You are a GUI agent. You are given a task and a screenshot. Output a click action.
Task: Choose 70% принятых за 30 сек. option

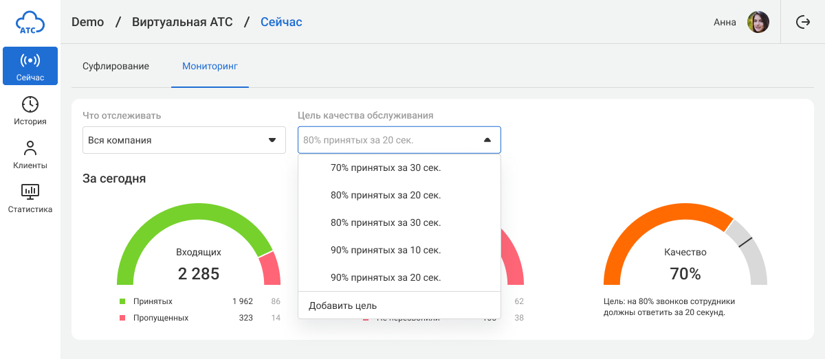386,167
